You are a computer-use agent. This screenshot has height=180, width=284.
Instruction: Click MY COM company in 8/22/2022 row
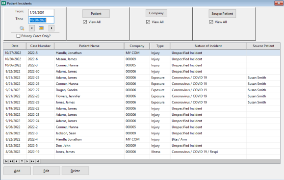(132, 139)
